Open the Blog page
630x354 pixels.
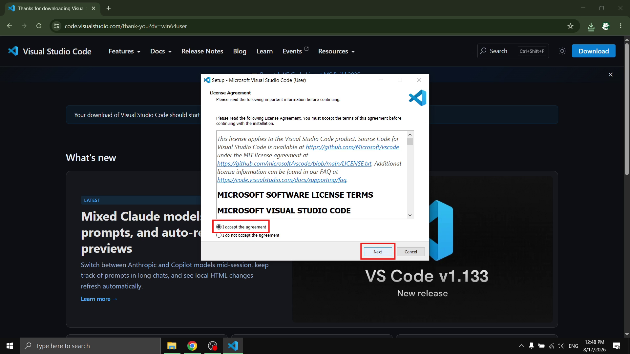240,51
